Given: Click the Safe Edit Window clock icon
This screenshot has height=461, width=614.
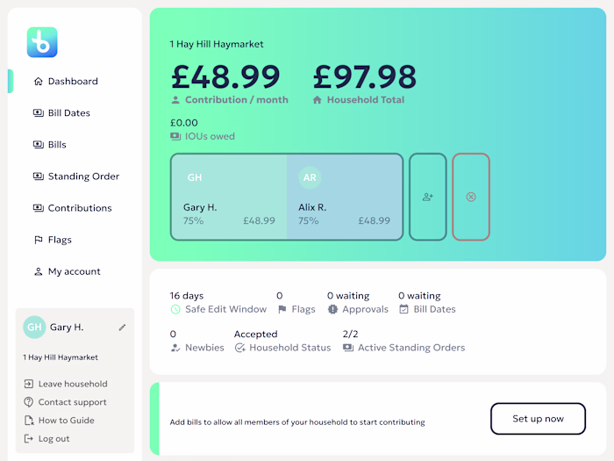Looking at the screenshot, I should [x=175, y=309].
